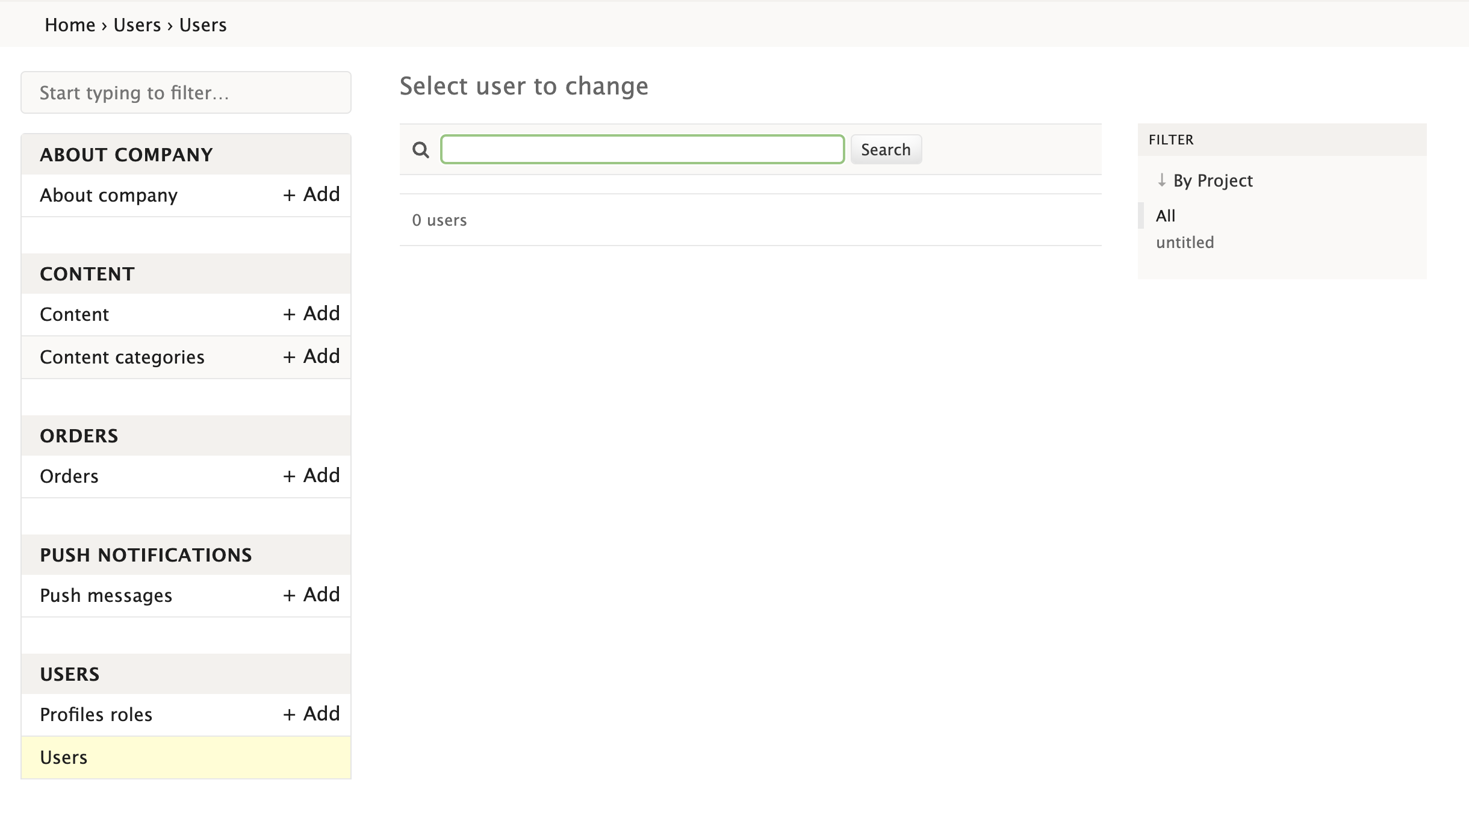Click Add next to Content categories
The height and width of the screenshot is (827, 1469).
tap(312, 357)
